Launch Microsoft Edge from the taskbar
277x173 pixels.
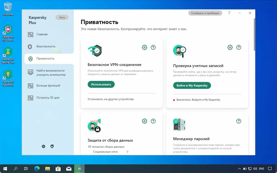(x=37, y=169)
